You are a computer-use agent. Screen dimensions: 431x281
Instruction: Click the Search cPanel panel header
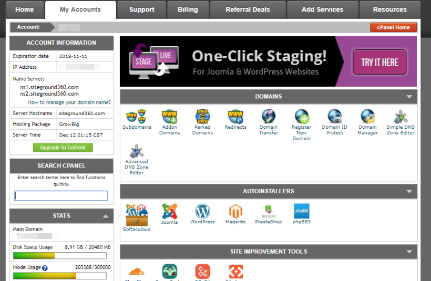pos(61,166)
